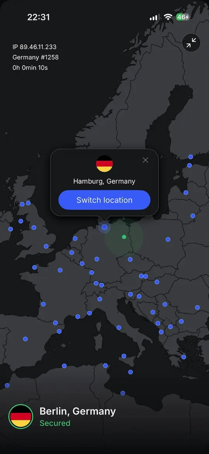Tap the German flag in the Hamburg popup
Image resolution: width=209 pixels, height=454 pixels.
coord(104,164)
